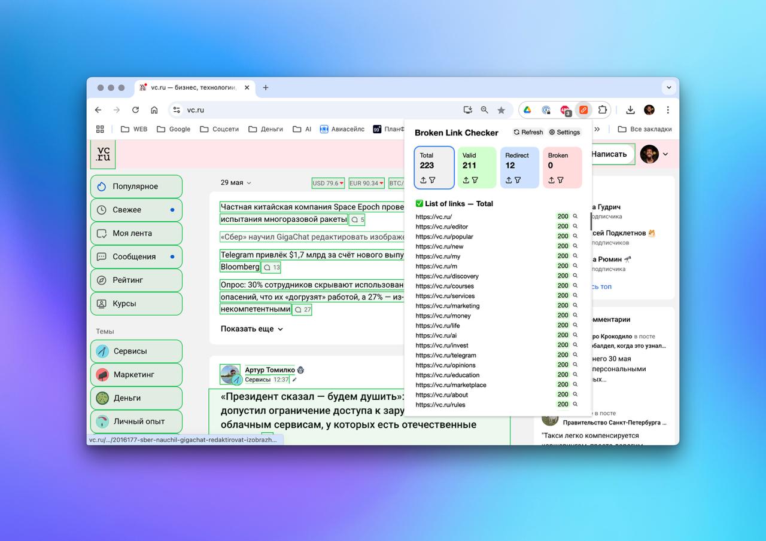Image resolution: width=766 pixels, height=541 pixels.
Task: Open comments bubble showing 27
Action: point(302,310)
